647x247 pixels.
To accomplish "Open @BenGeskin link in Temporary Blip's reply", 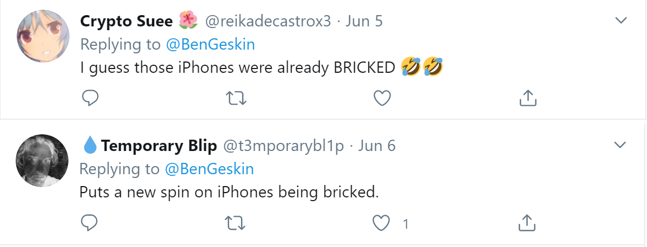I will (210, 169).
